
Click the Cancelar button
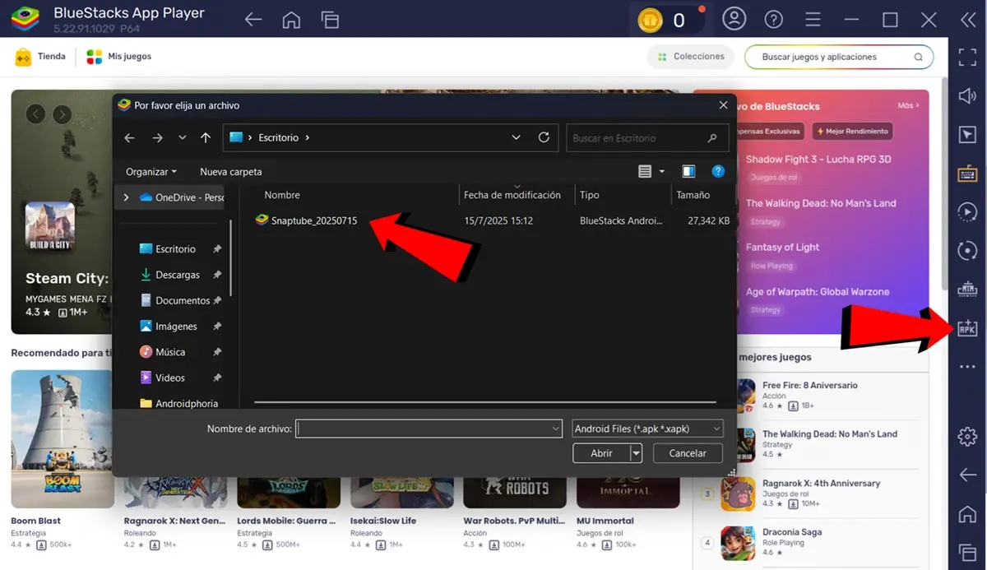coord(688,453)
